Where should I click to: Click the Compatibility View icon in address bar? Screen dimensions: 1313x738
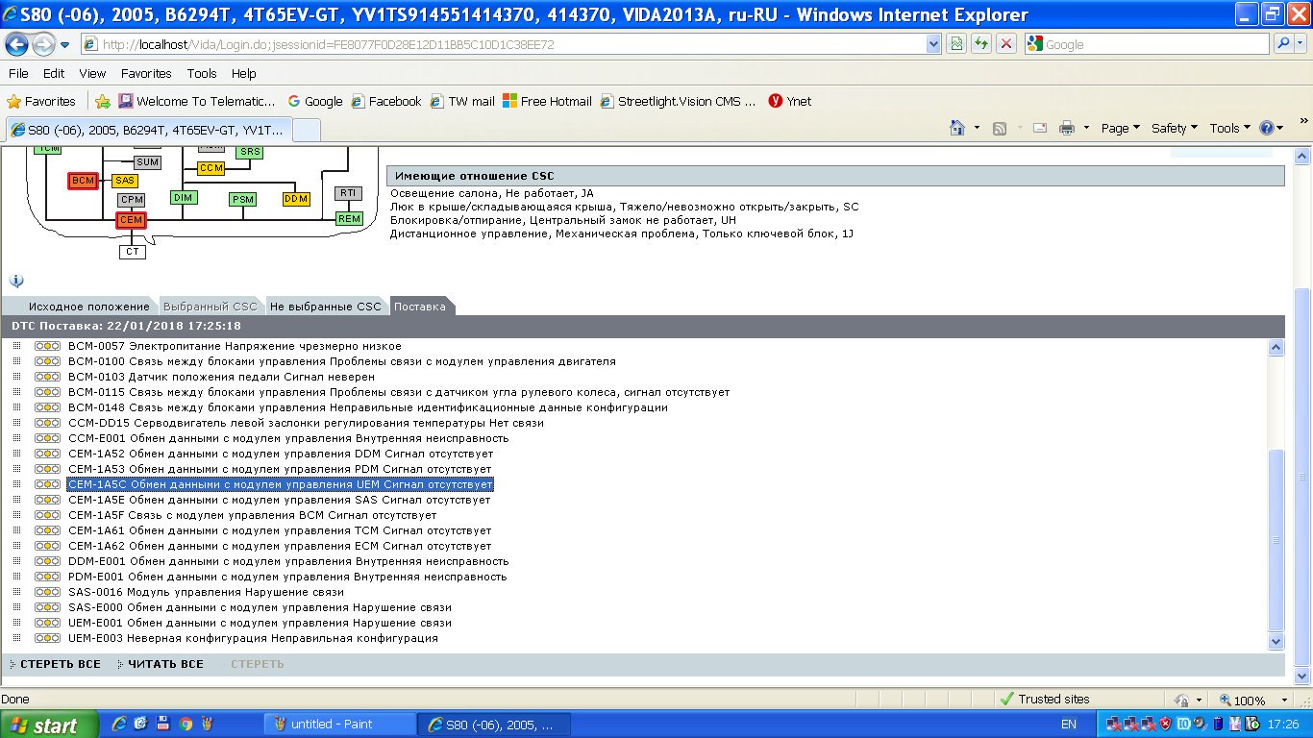tap(956, 44)
